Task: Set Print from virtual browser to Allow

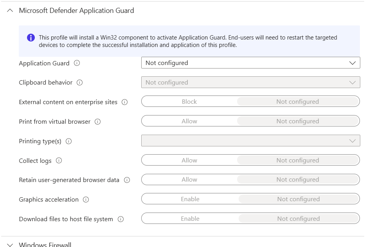Action: click(189, 121)
